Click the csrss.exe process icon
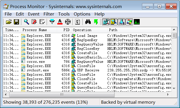Image resolution: width=180 pixels, height=108 pixels. tap(23, 62)
